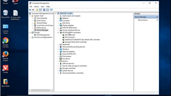Select Storage controllers category

pyautogui.click(x=69, y=68)
